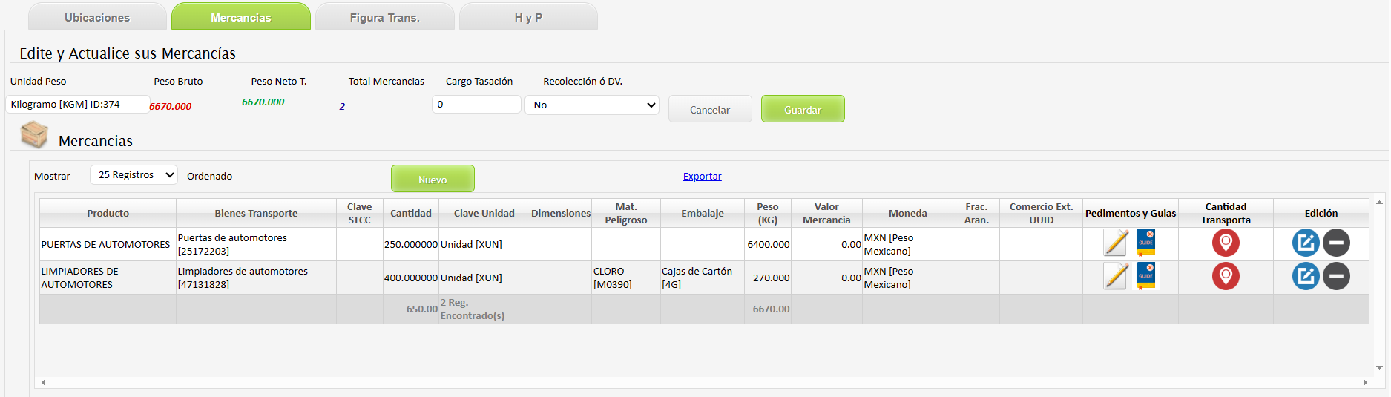Open the Figura Trans. tab
The image size is (1391, 397).
384,17
